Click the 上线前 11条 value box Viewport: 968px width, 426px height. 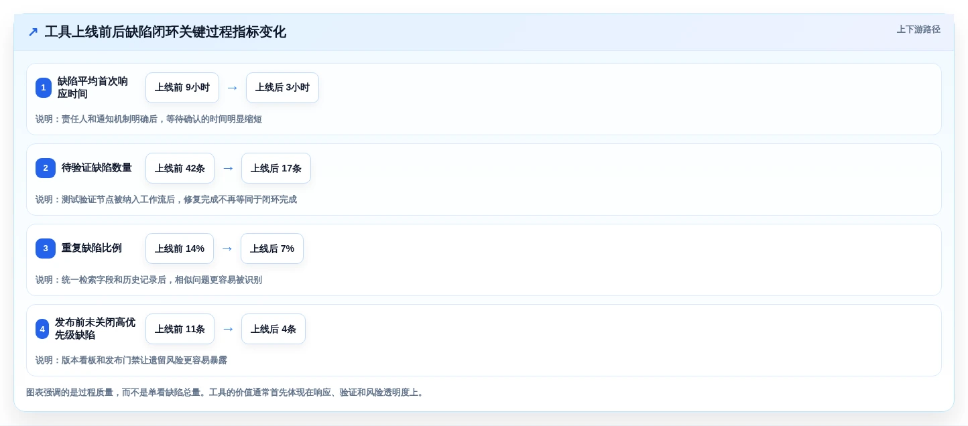[180, 329]
